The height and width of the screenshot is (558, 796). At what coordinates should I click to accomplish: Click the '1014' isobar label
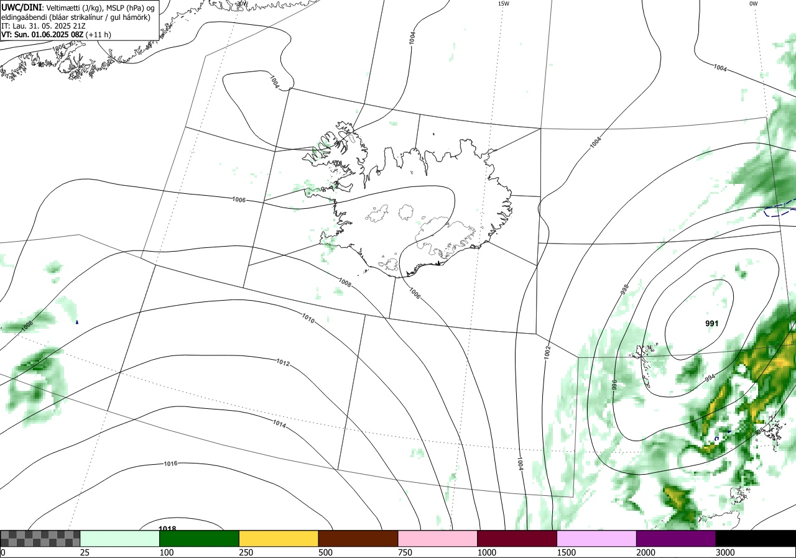click(x=279, y=424)
